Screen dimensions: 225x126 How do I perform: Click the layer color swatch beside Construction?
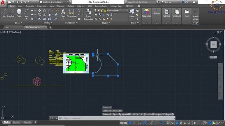105,10
